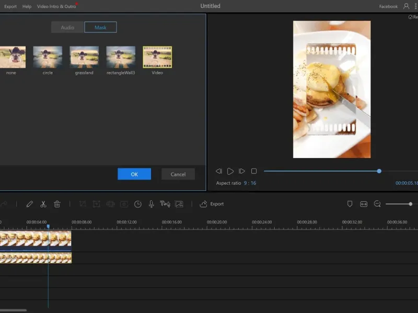This screenshot has width=418, height=313.
Task: Switch to the Audio tab
Action: coord(67,27)
